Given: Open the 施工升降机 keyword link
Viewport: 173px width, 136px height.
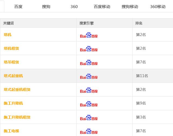Looking at the screenshot, I should 13,103.
